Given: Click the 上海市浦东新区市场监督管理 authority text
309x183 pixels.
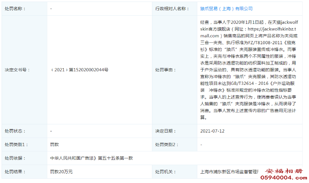Looking at the screenshot, I should coord(229,172).
